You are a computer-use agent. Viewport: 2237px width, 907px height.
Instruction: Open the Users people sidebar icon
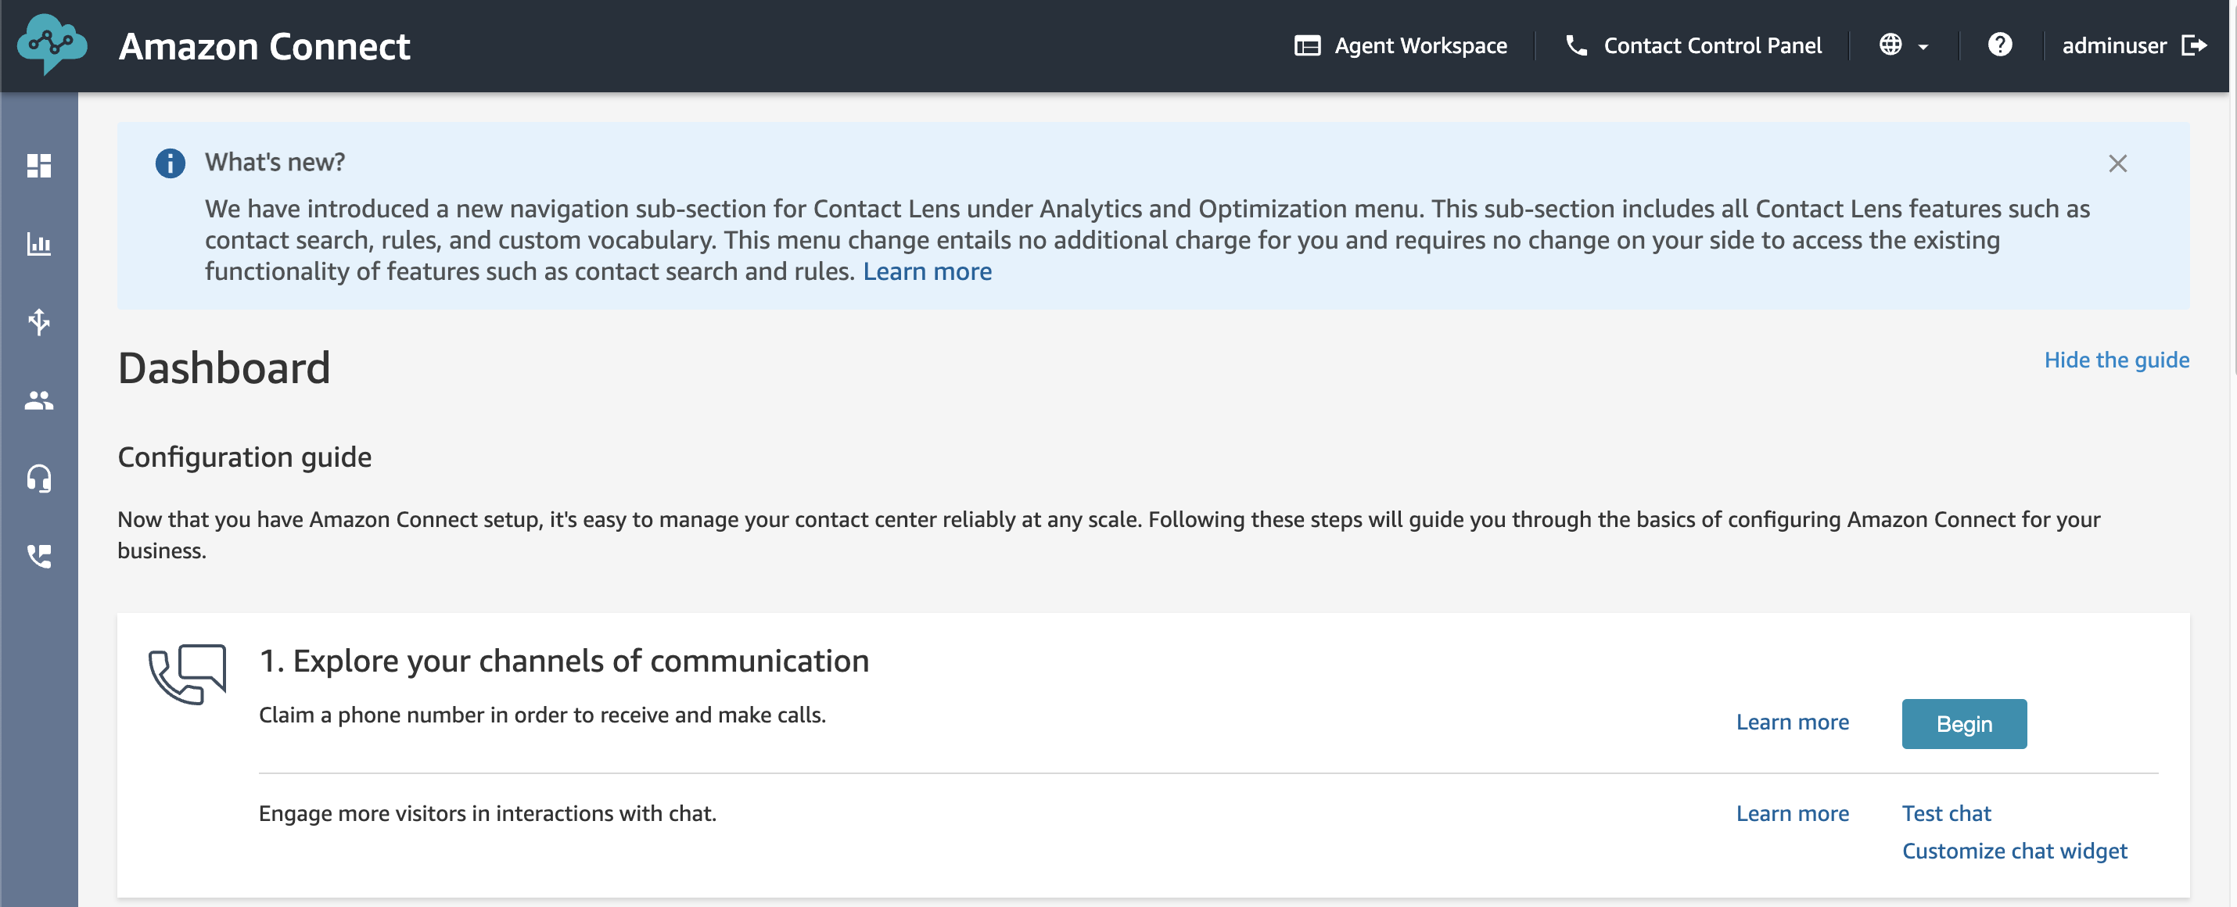(x=39, y=400)
